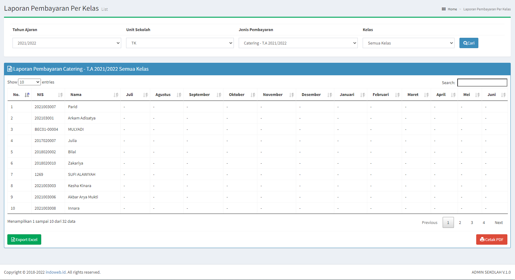Click into the table Search field
Screen dimensions: 515x280
[x=482, y=83]
